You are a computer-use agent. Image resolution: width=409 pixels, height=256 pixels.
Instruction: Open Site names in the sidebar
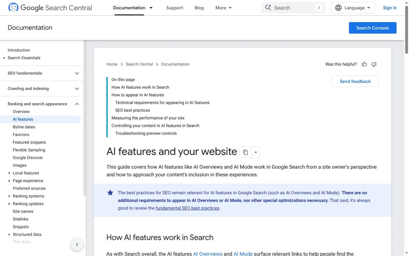[23, 212]
